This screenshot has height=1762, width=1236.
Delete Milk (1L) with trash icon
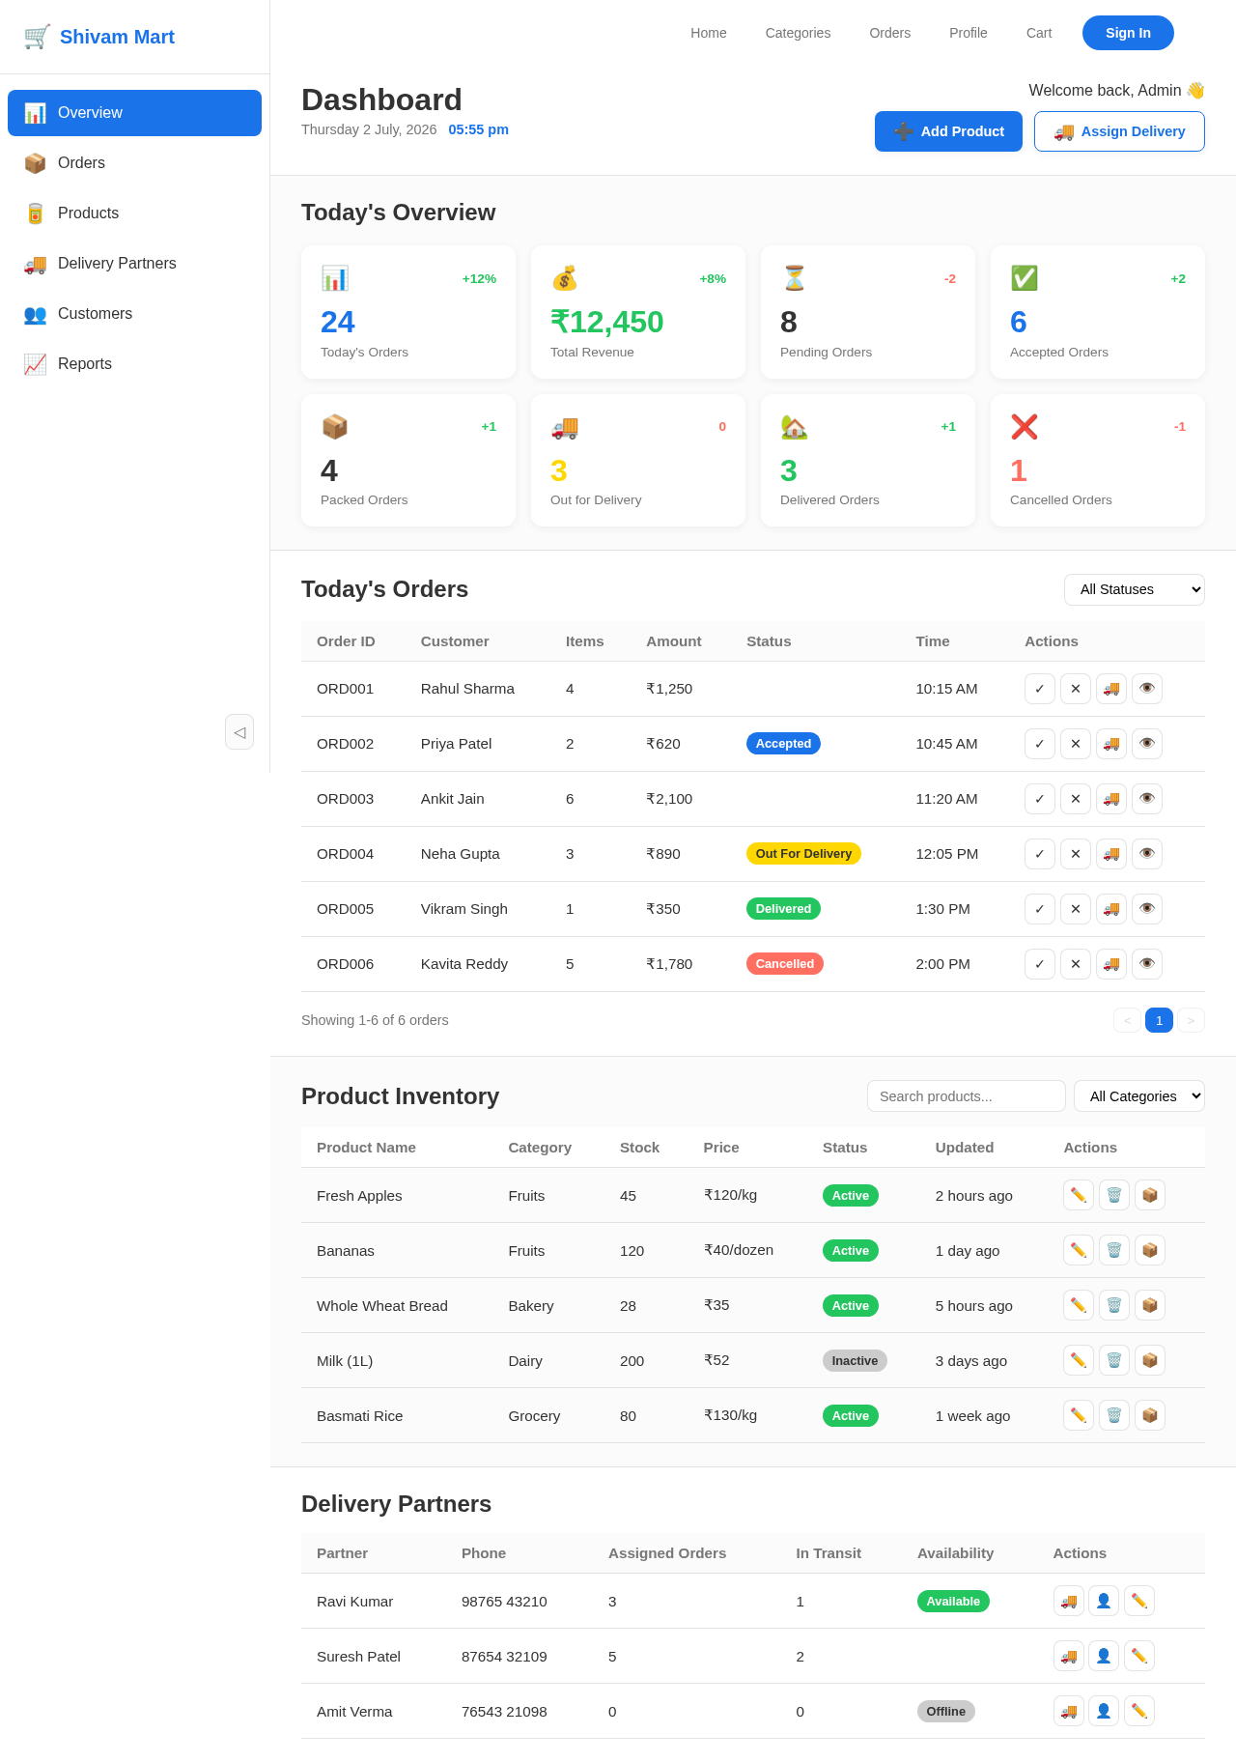[1114, 1360]
